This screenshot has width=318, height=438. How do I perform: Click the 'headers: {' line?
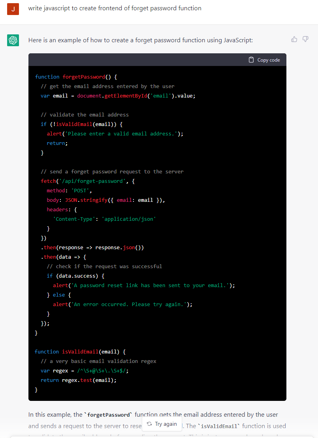[62, 209]
